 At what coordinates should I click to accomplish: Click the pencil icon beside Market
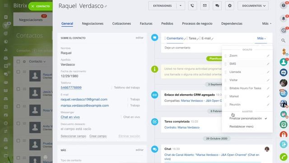(268, 96)
